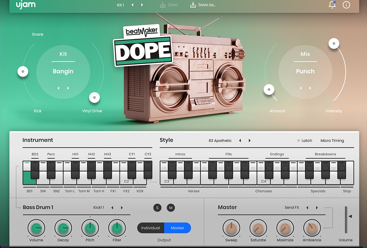367x248 pixels.
Task: Open Micro Timing settings
Action: (x=332, y=141)
